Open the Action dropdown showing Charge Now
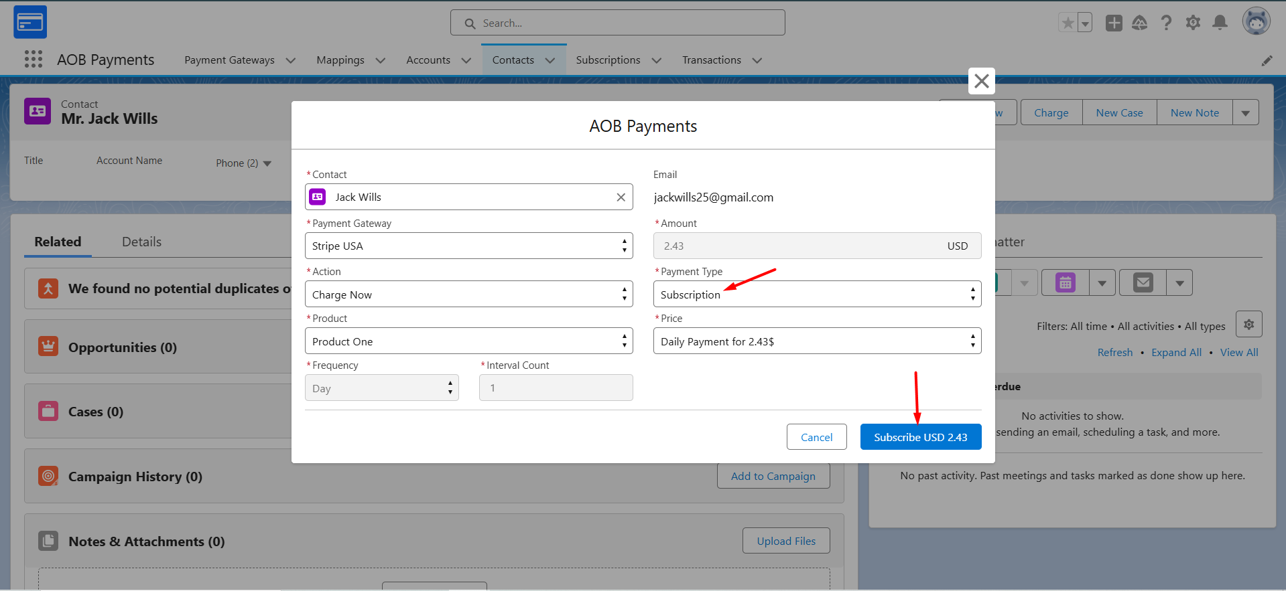Viewport: 1286px width, 591px height. (x=469, y=294)
